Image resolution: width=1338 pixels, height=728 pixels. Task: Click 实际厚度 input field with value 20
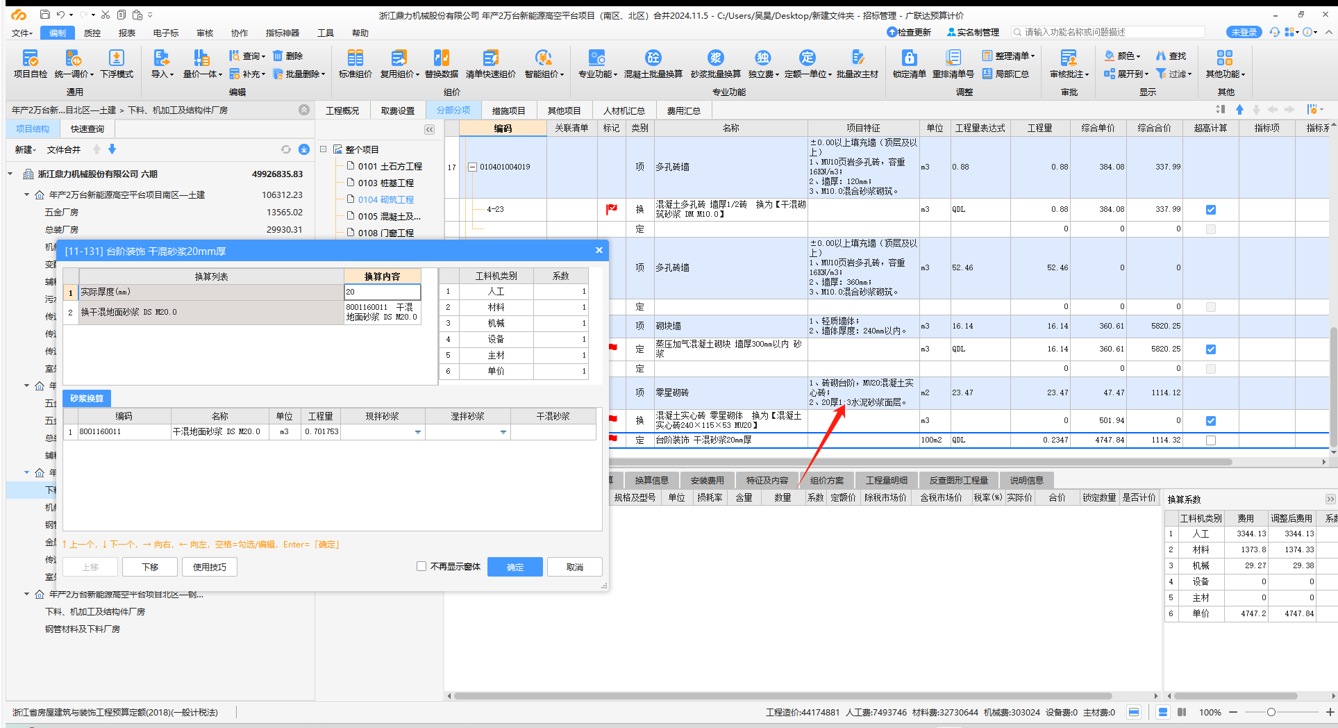(383, 292)
